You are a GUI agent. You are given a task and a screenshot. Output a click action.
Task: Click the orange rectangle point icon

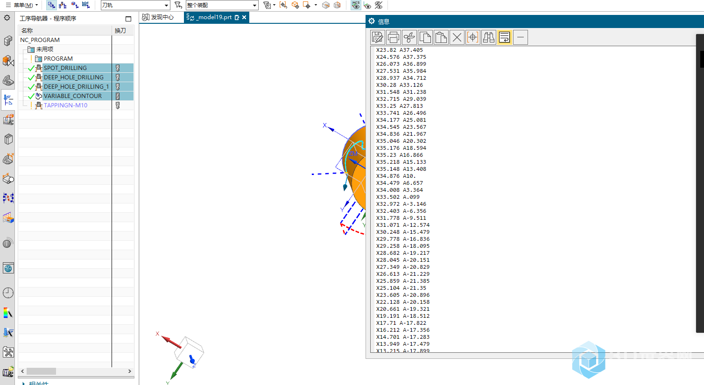click(x=307, y=5)
